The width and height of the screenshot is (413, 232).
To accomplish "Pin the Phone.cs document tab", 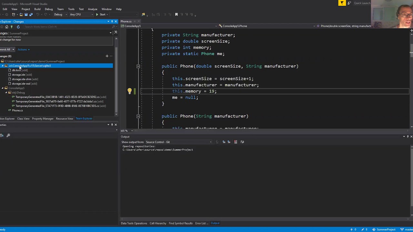I will [x=134, y=22].
